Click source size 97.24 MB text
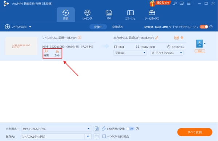218x141 pixels. pos(87,47)
